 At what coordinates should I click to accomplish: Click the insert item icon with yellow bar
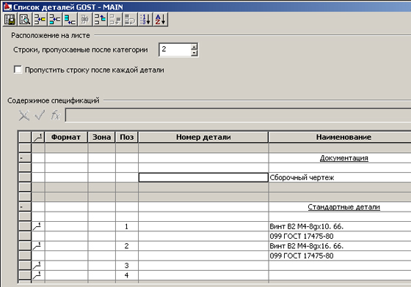pyautogui.click(x=40, y=20)
